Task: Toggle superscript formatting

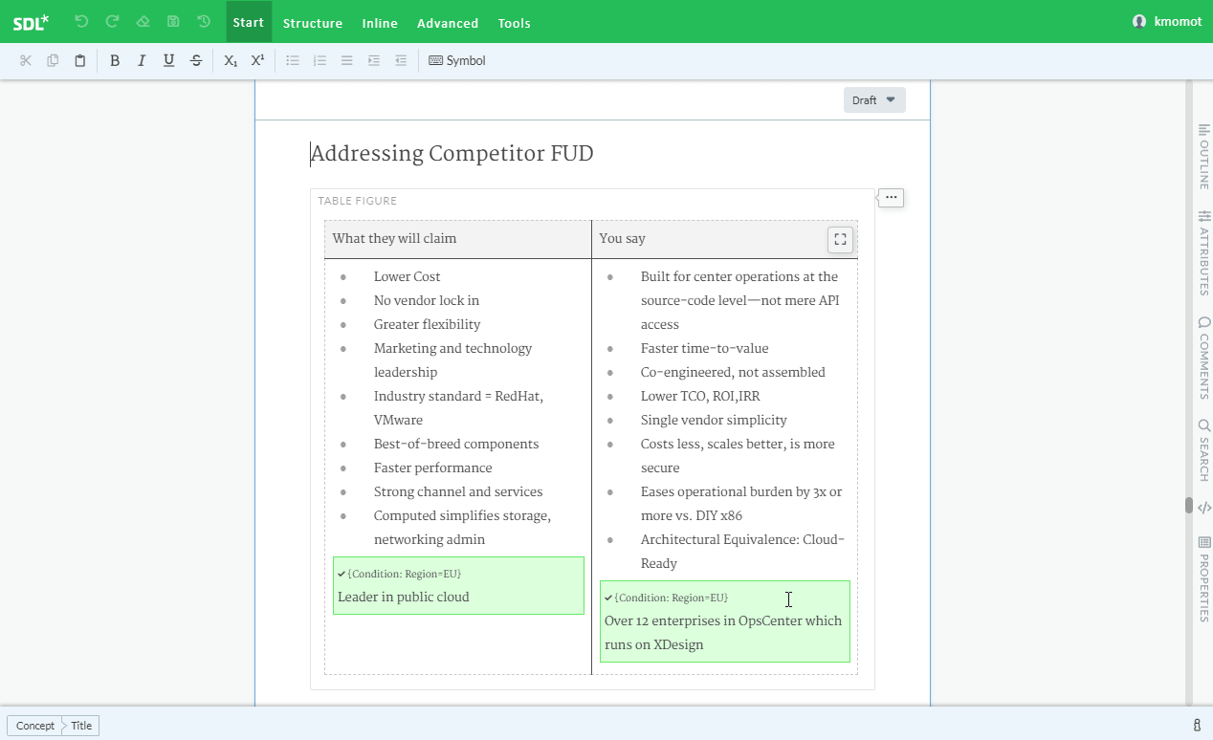Action: [257, 60]
